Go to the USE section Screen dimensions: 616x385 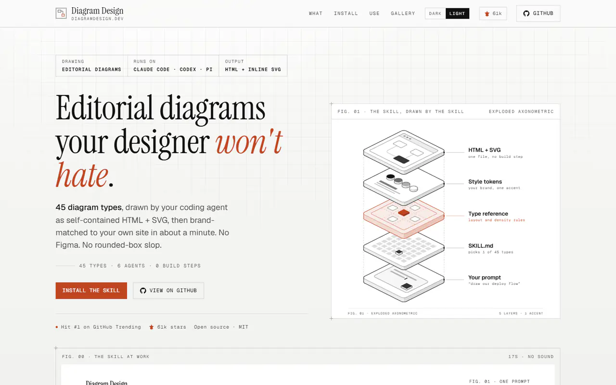coord(374,13)
